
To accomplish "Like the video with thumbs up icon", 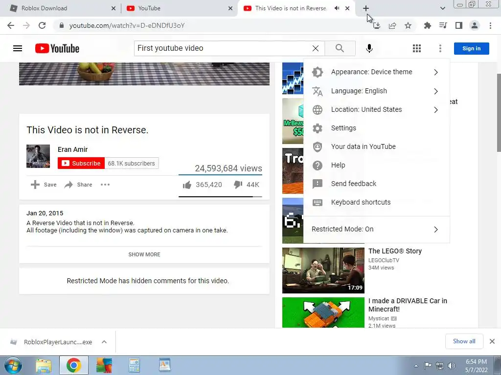I will coord(187,185).
